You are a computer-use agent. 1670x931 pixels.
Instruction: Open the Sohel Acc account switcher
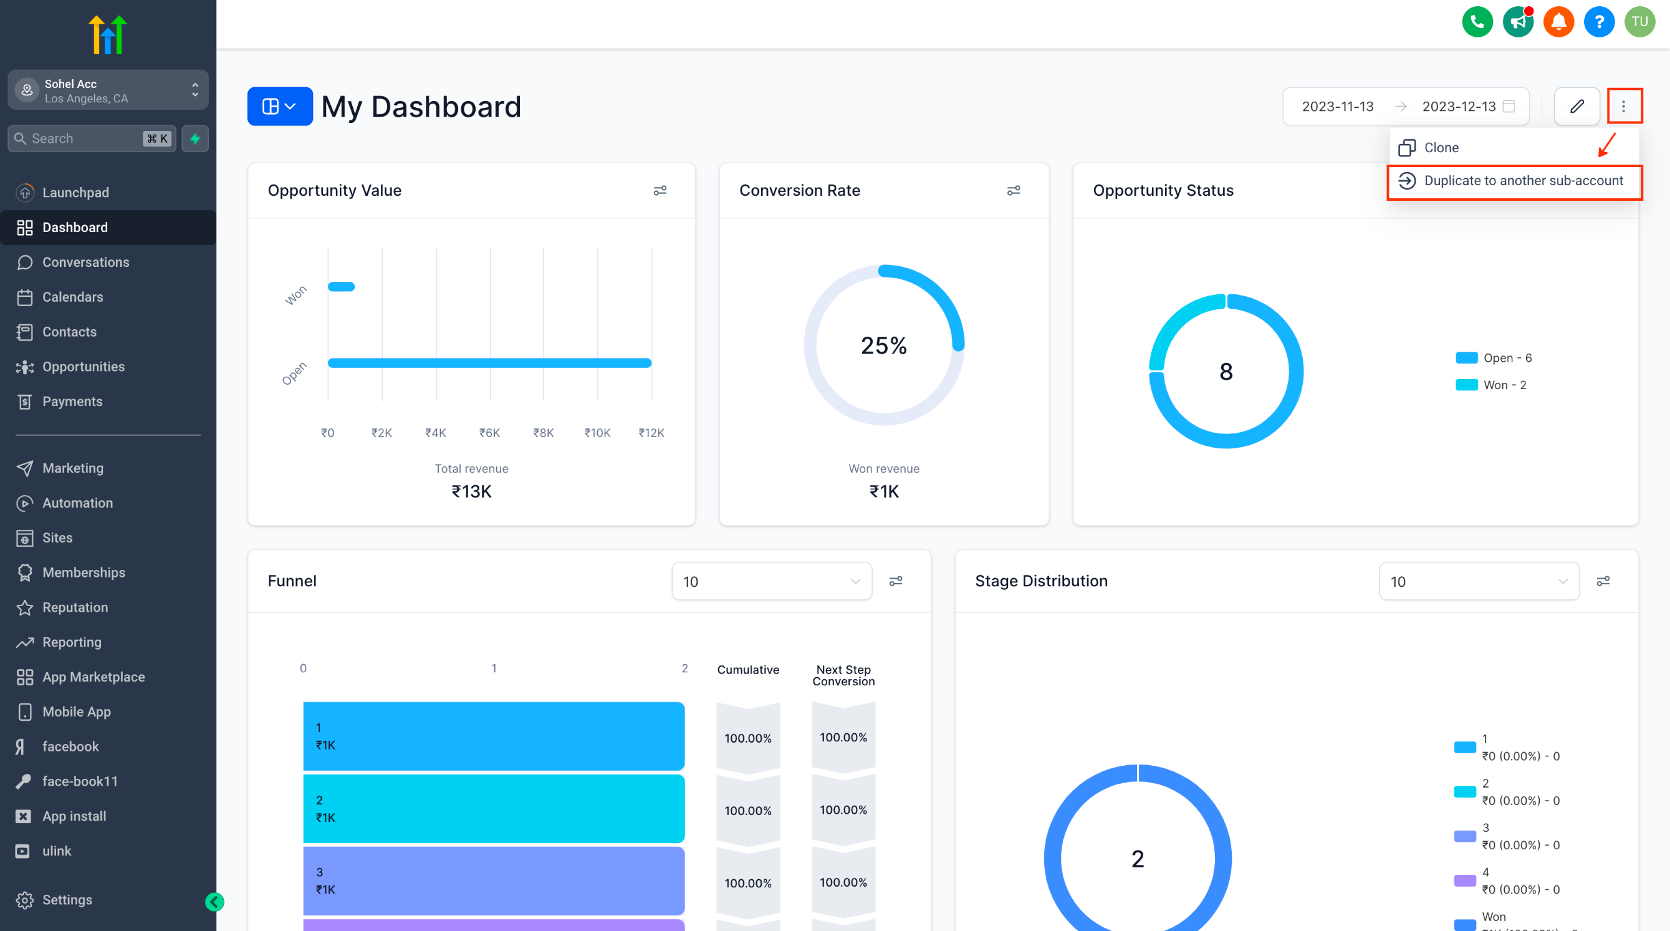point(108,91)
